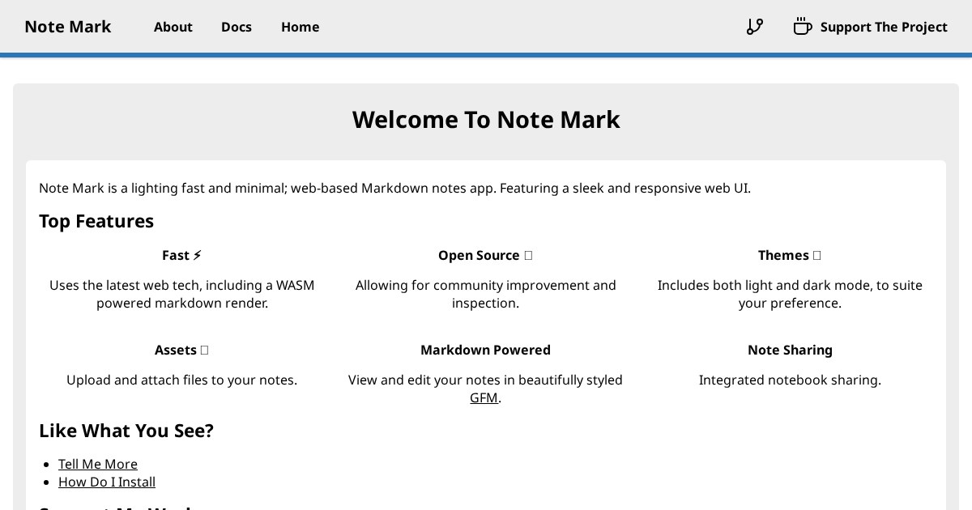
Task: Click 'Allowing for community improvement' description
Action: click(486, 294)
